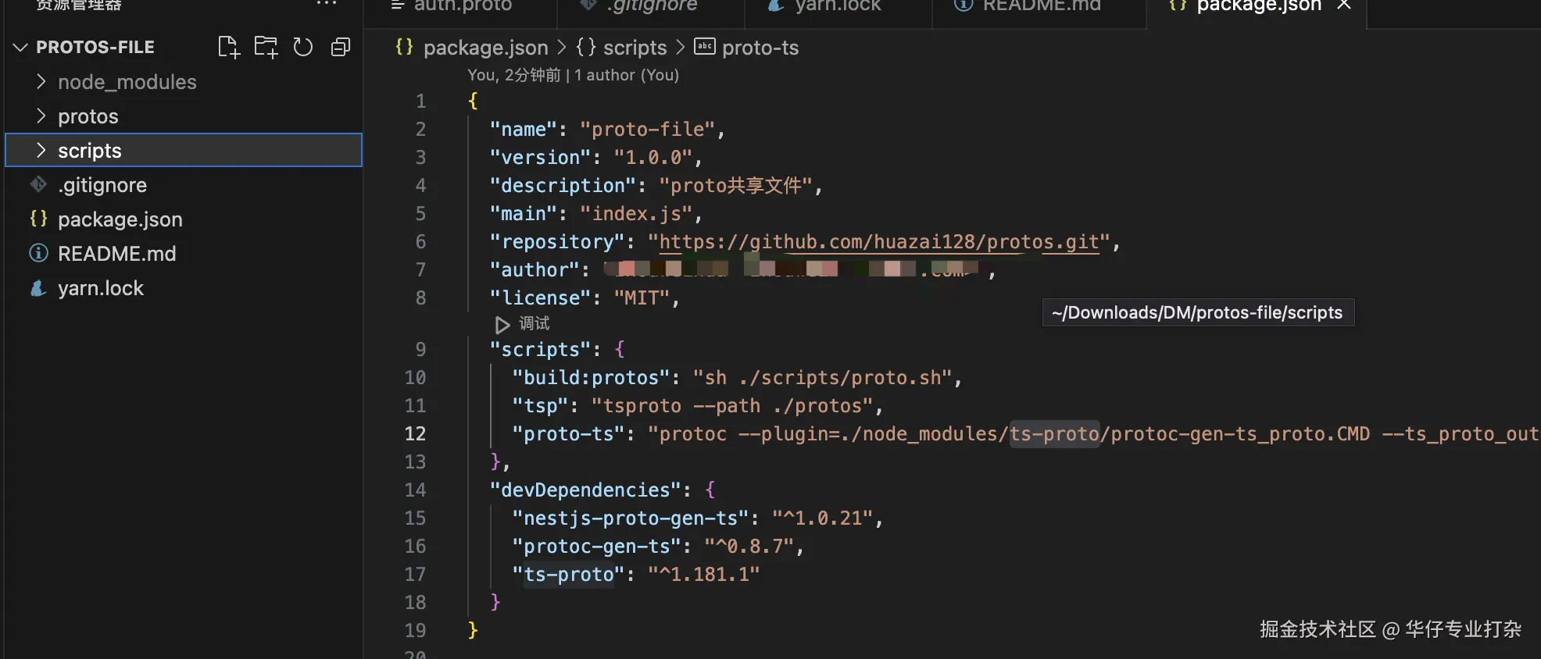Click the string symbol icon before proto-ts breadcrumb

[x=705, y=47]
